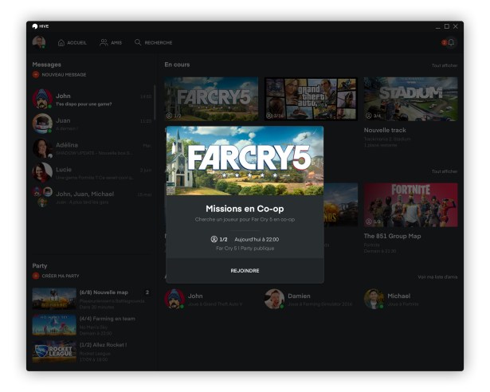Click the messages list scrollbar
The height and width of the screenshot is (392, 490).
pyautogui.click(x=155, y=102)
